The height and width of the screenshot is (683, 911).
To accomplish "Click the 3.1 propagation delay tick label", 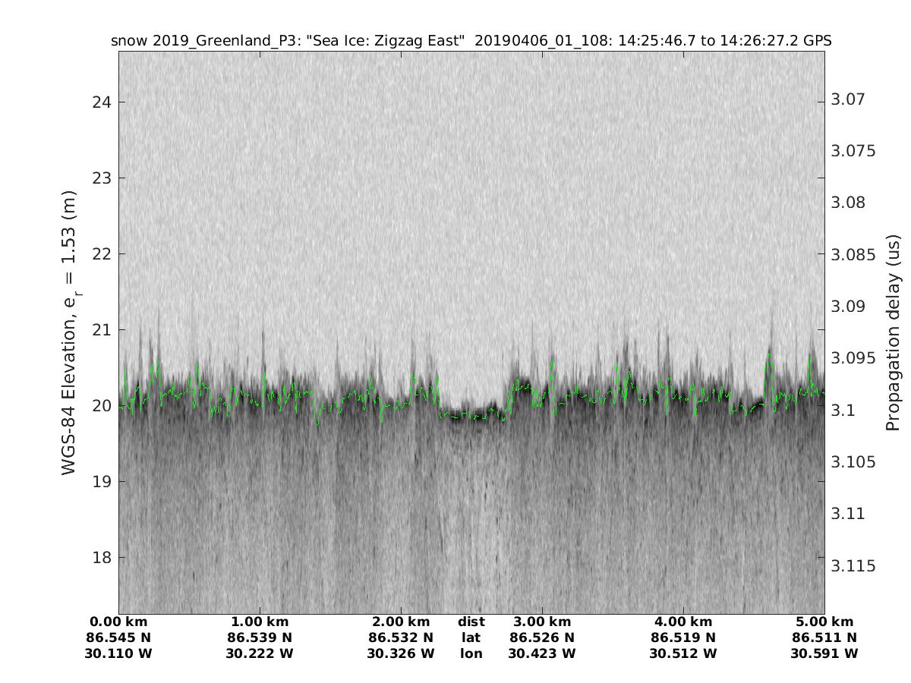I will 843,410.
